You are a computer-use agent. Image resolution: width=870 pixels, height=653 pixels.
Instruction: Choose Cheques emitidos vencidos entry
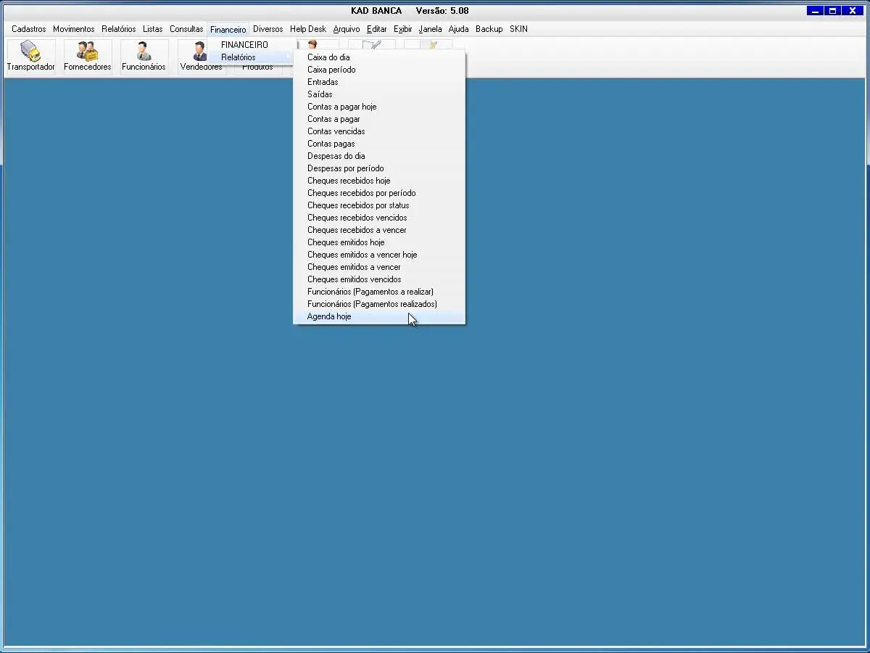click(x=354, y=279)
